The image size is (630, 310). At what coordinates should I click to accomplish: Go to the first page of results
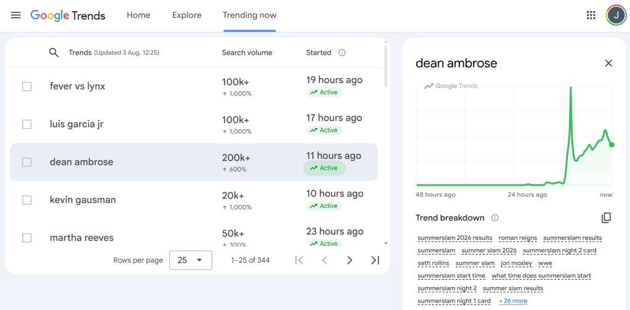[x=299, y=260]
